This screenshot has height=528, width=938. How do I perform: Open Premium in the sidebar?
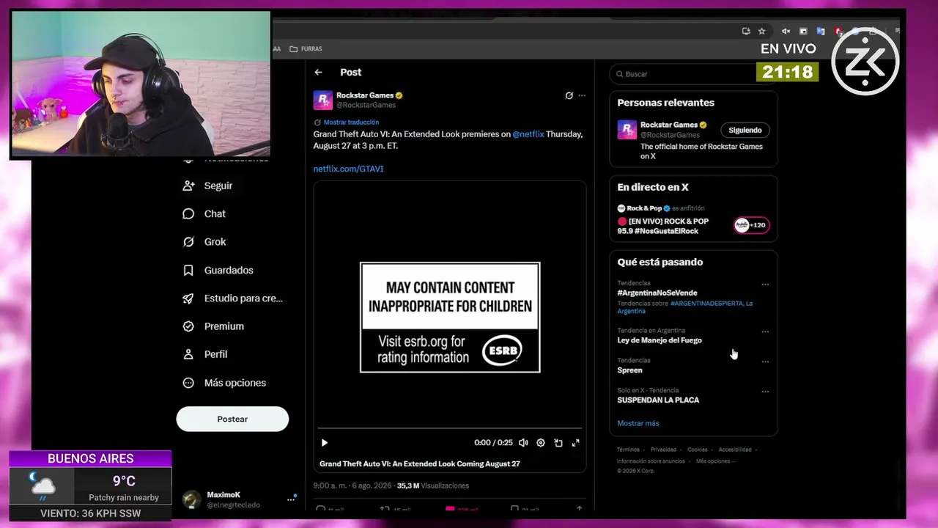click(213, 326)
